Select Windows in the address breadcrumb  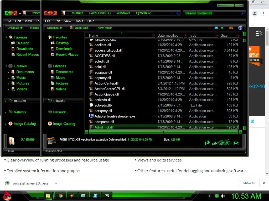click(123, 13)
